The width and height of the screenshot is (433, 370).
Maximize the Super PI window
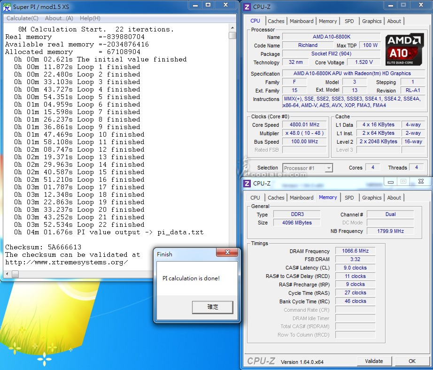(x=208, y=5)
